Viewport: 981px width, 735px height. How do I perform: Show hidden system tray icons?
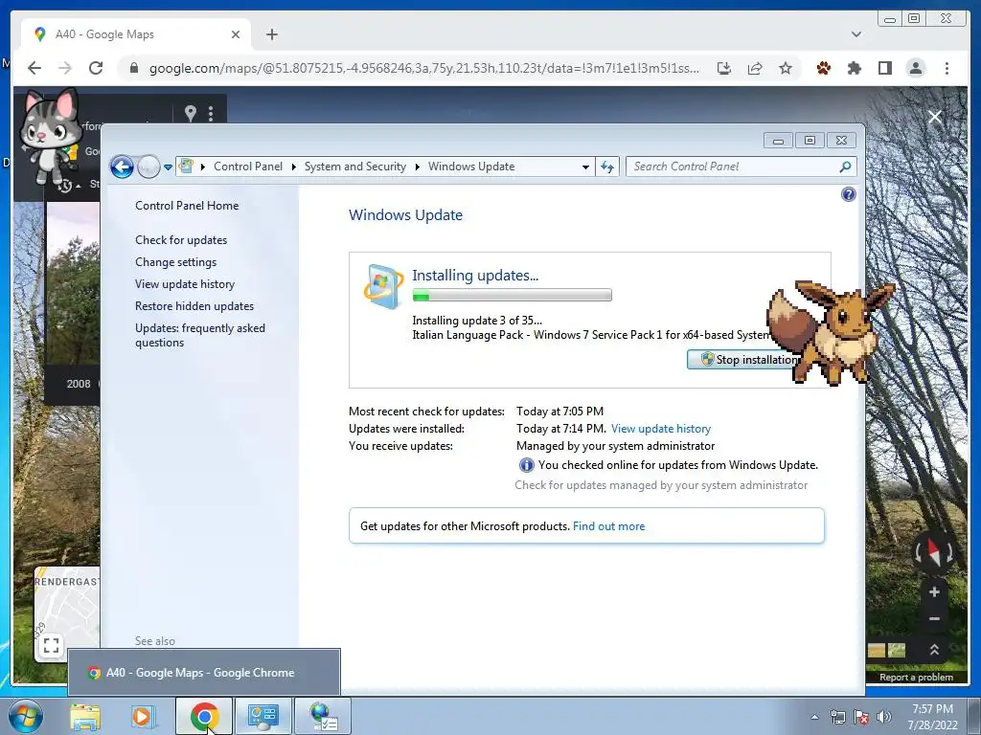(814, 717)
